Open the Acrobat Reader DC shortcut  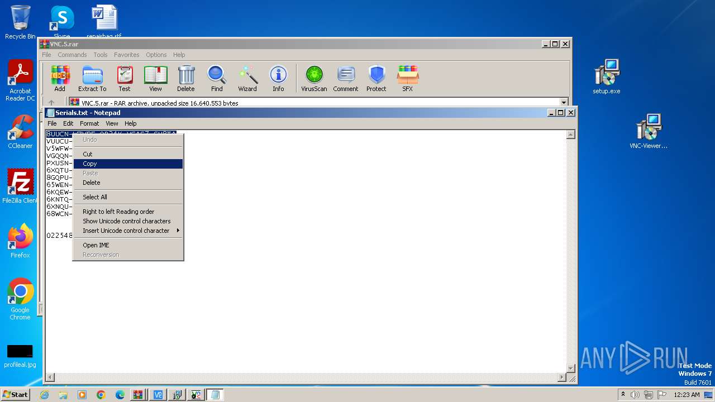coord(20,81)
